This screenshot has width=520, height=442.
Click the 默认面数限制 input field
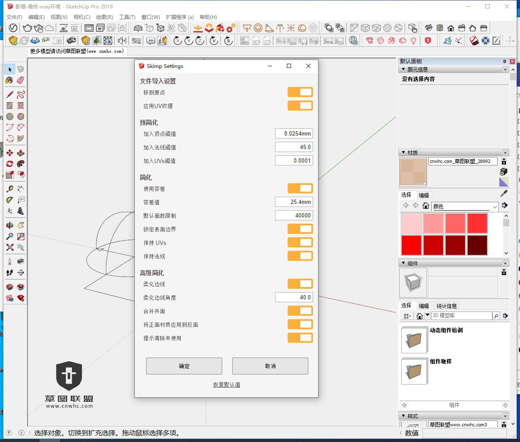coord(294,215)
